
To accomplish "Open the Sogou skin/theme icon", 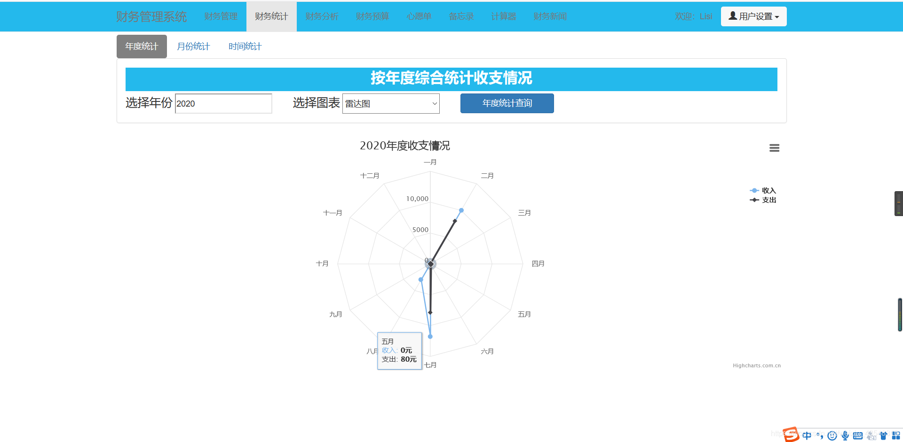I will pos(884,435).
